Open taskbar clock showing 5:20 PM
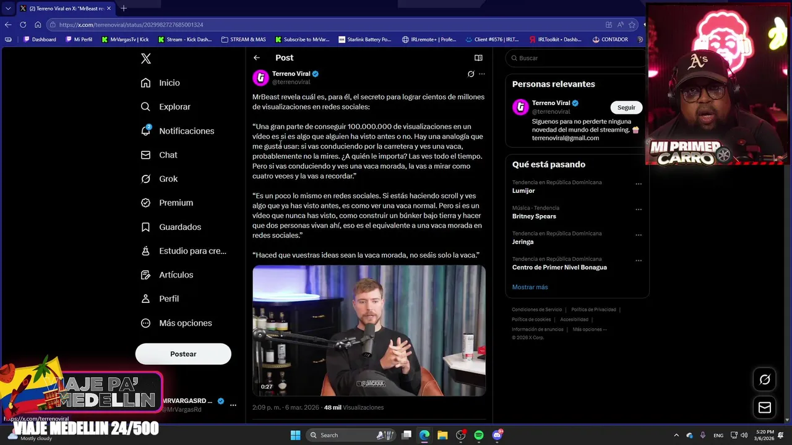 [x=764, y=435]
